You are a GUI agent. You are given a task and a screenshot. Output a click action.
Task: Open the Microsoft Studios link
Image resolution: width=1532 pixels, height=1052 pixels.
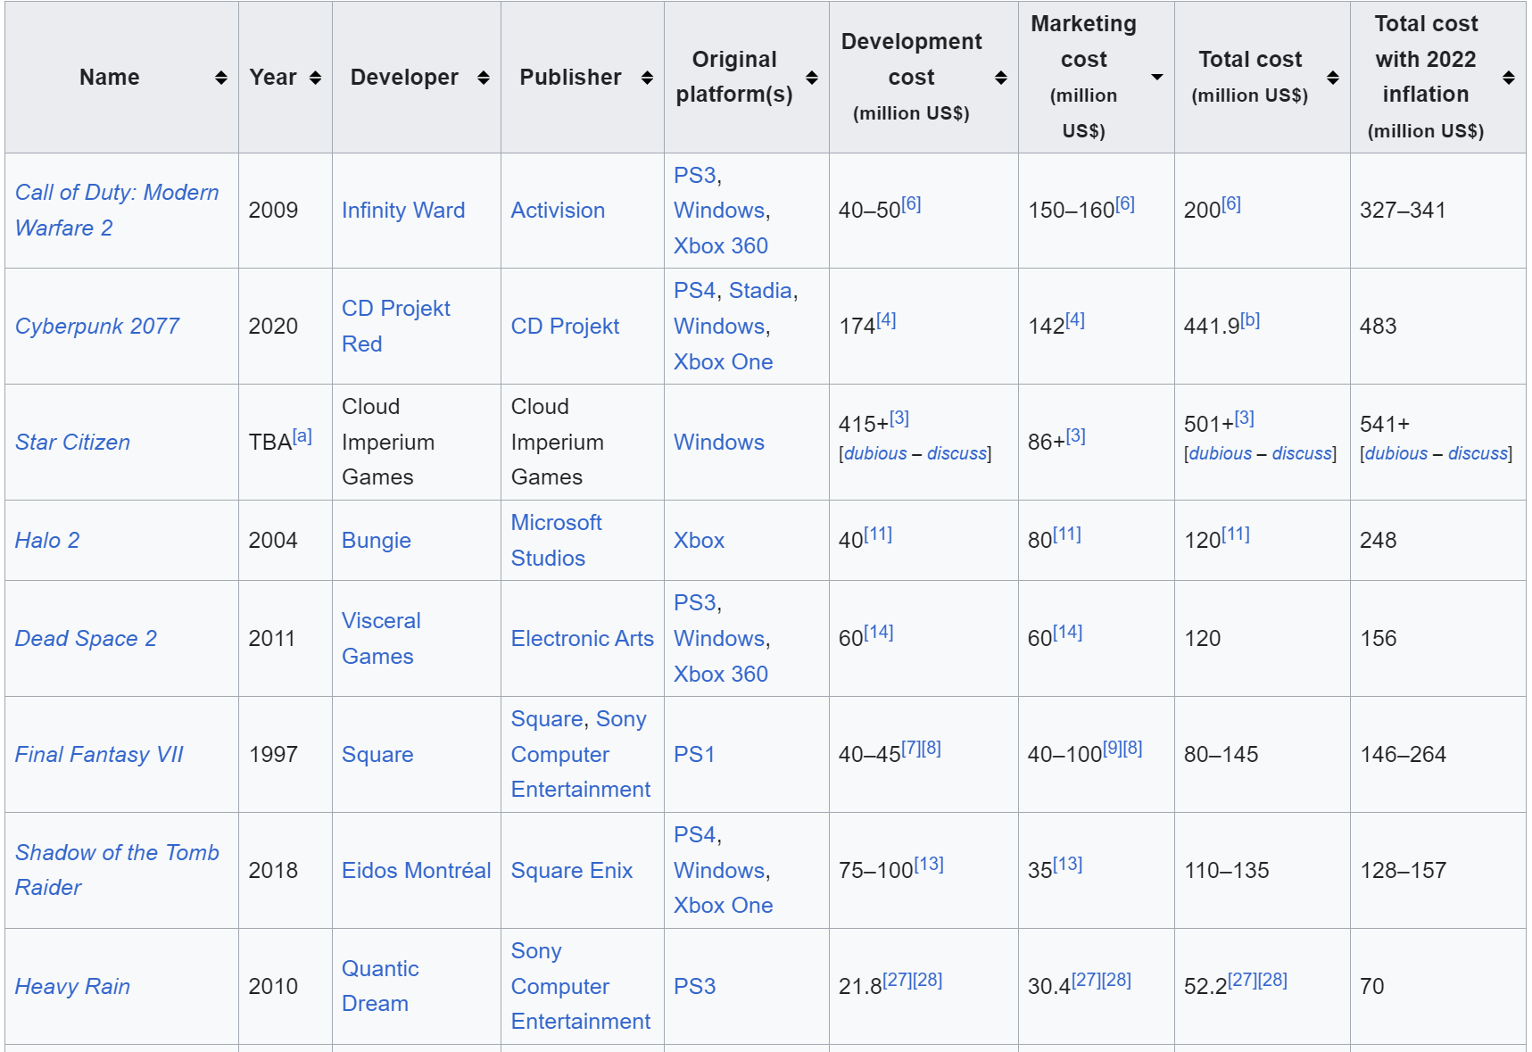557,541
